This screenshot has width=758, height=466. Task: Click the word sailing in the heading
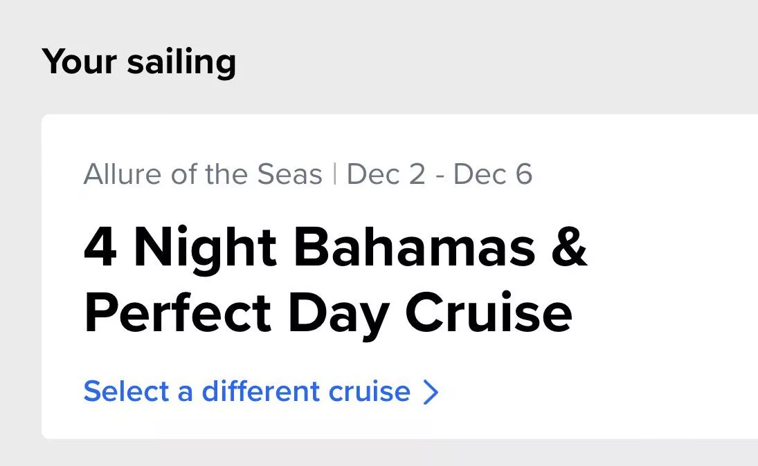pos(181,62)
